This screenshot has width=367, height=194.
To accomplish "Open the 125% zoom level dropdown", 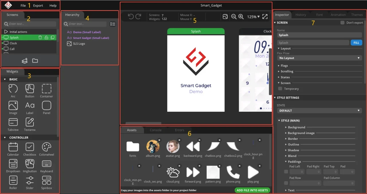I will coord(253,17).
